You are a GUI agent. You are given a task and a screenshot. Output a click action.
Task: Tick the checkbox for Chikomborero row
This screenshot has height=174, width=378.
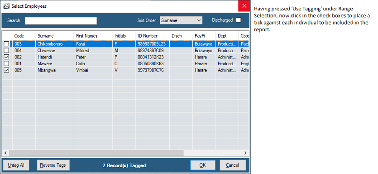6,44
